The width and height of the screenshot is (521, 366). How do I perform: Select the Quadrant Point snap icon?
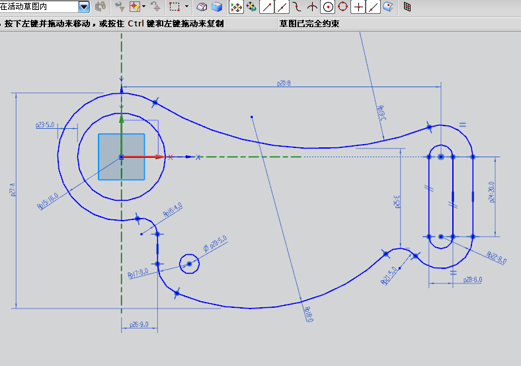(343, 7)
